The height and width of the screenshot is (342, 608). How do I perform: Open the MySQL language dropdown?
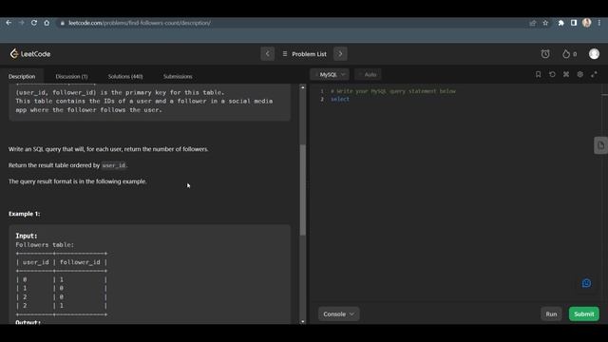(x=330, y=74)
